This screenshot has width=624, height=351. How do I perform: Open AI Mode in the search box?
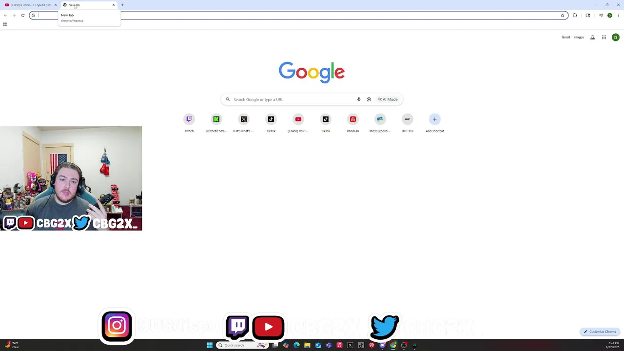[x=388, y=99]
